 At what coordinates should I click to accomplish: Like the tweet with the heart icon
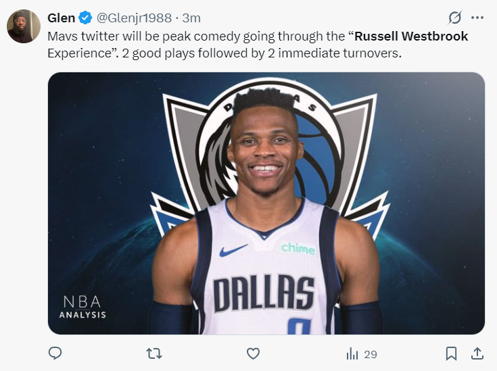pyautogui.click(x=253, y=353)
